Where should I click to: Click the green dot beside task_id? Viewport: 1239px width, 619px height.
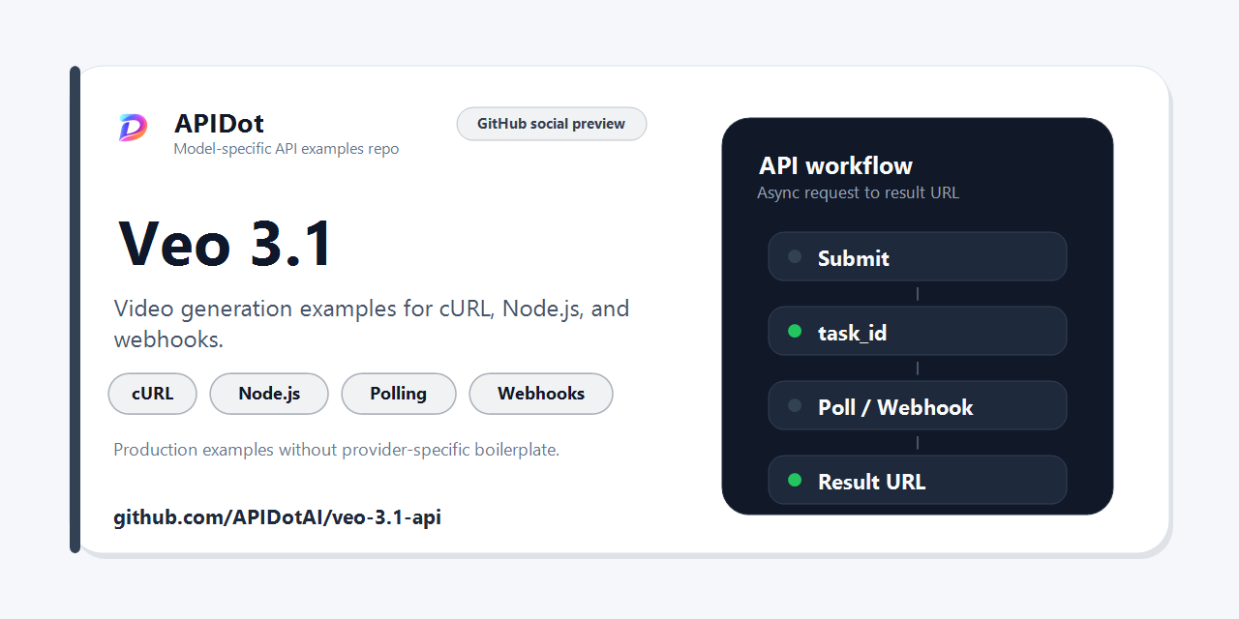(795, 331)
